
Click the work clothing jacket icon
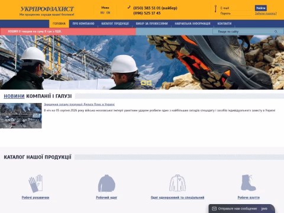(106, 183)
